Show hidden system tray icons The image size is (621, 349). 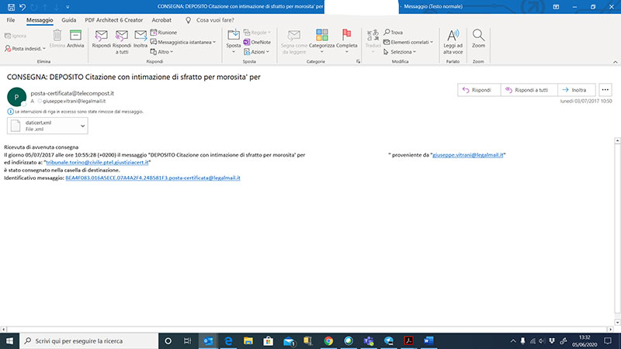(x=513, y=340)
